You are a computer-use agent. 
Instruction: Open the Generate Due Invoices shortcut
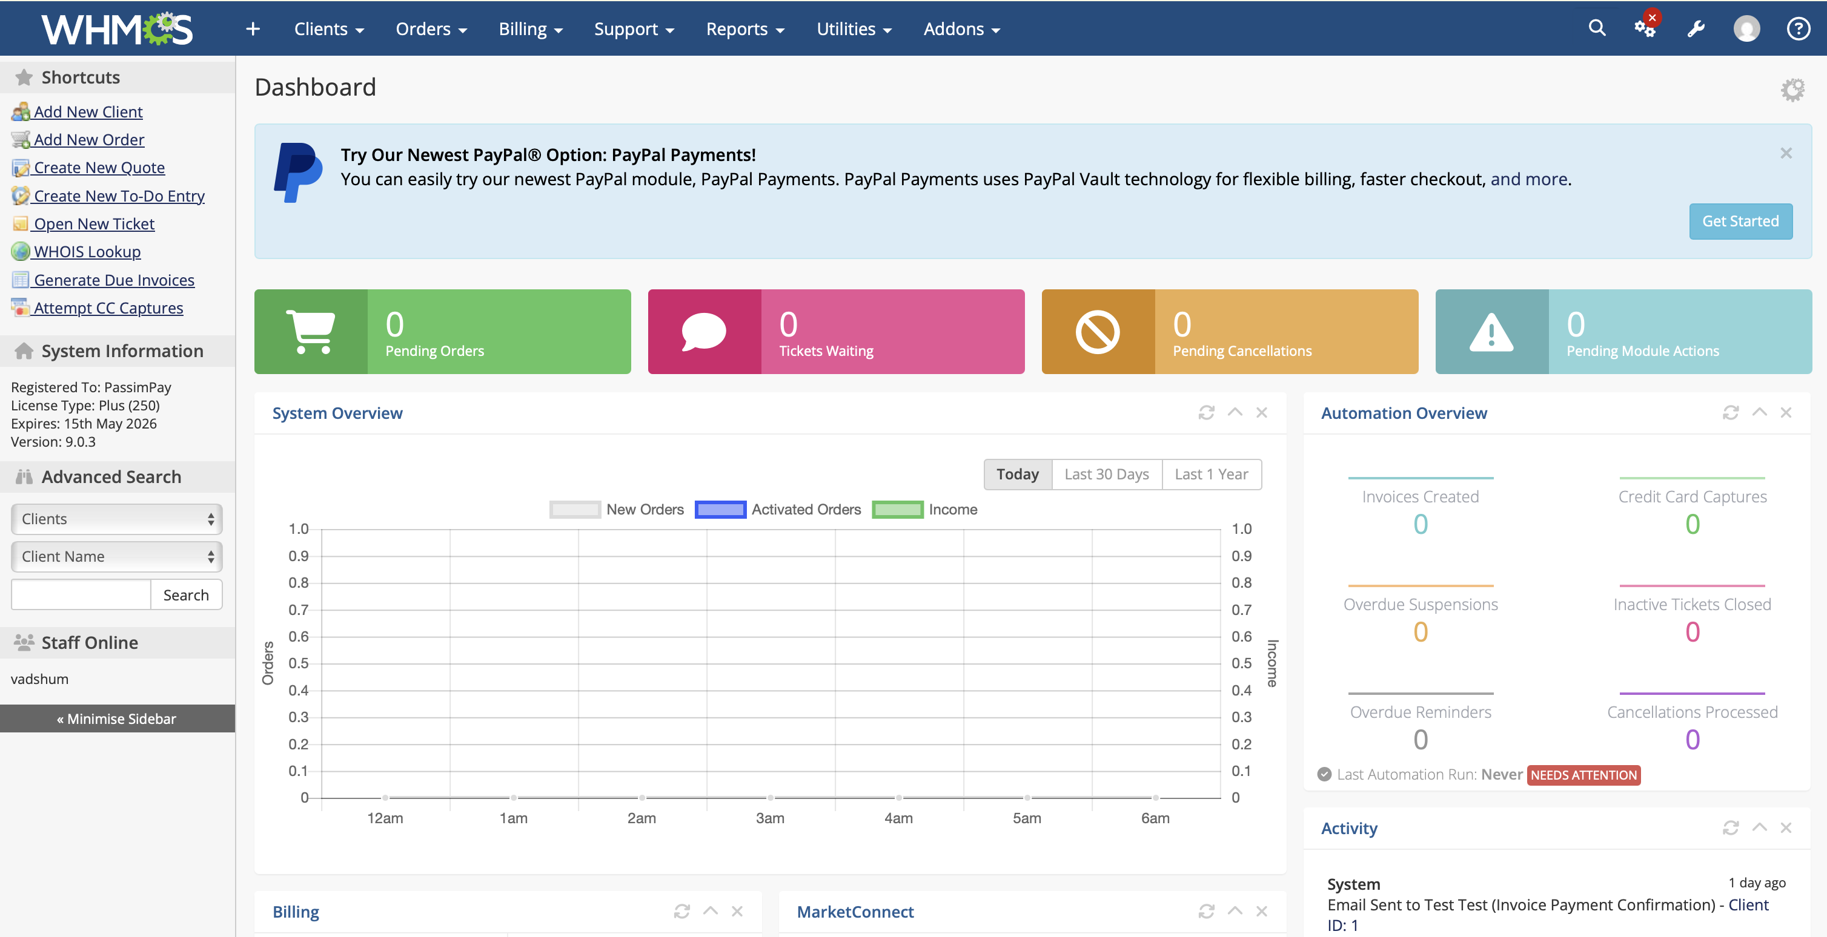pos(113,280)
